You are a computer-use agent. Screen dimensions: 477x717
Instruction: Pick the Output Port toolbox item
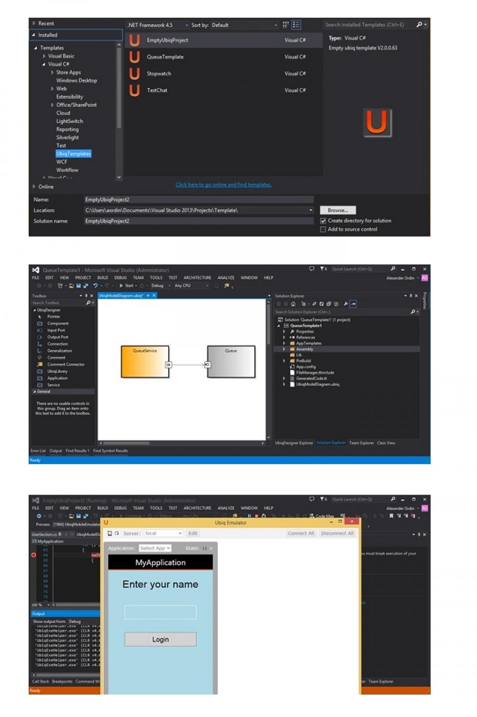click(57, 337)
